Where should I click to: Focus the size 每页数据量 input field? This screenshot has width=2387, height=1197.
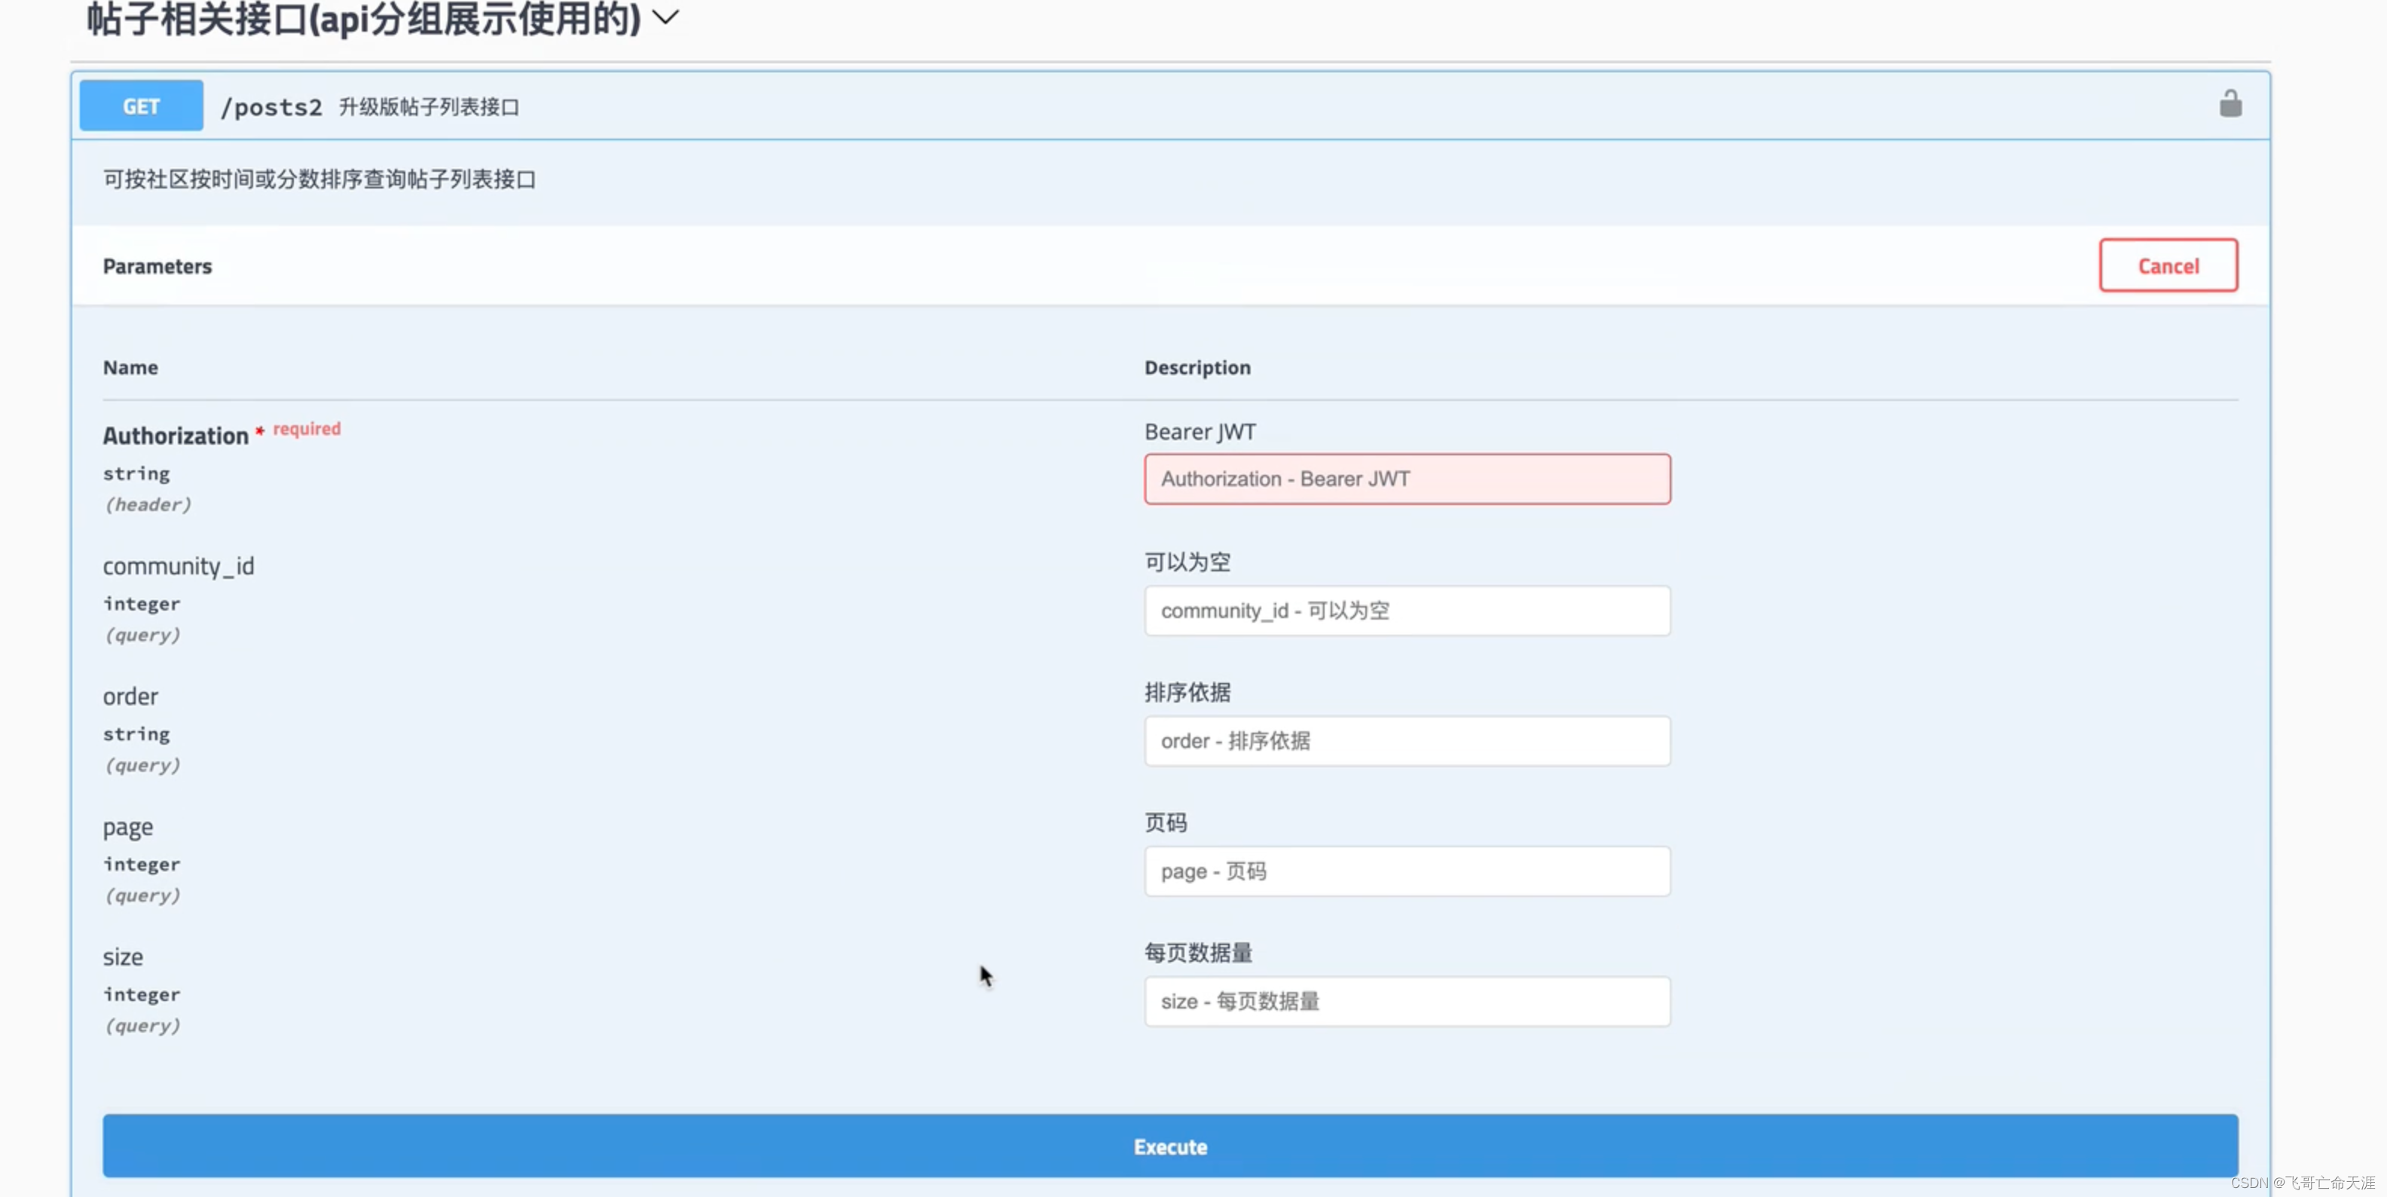(x=1407, y=1001)
